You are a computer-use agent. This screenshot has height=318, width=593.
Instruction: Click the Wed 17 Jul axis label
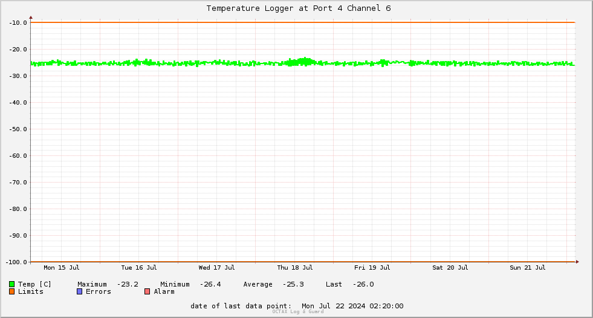(x=216, y=268)
